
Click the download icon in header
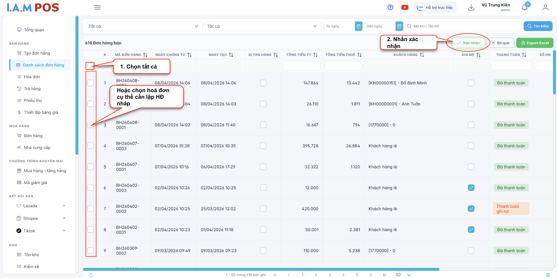point(471,8)
